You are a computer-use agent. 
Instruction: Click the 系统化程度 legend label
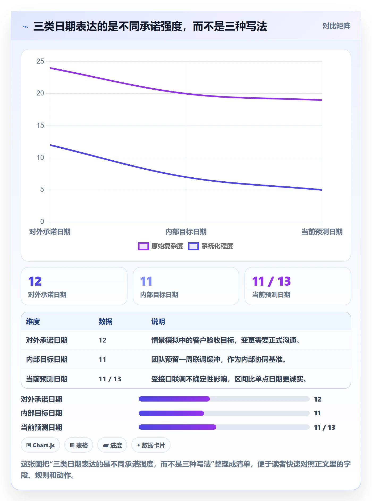(217, 246)
